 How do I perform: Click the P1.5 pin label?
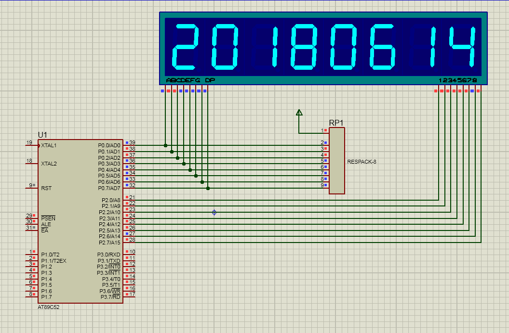(46, 285)
